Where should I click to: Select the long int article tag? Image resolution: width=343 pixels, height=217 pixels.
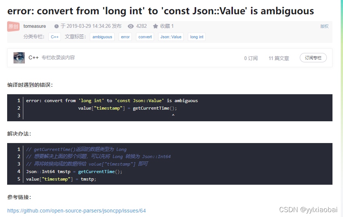click(196, 36)
